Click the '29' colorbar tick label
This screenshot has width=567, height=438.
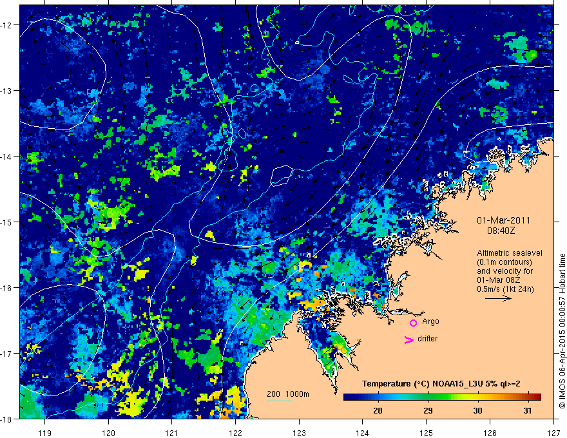point(428,410)
